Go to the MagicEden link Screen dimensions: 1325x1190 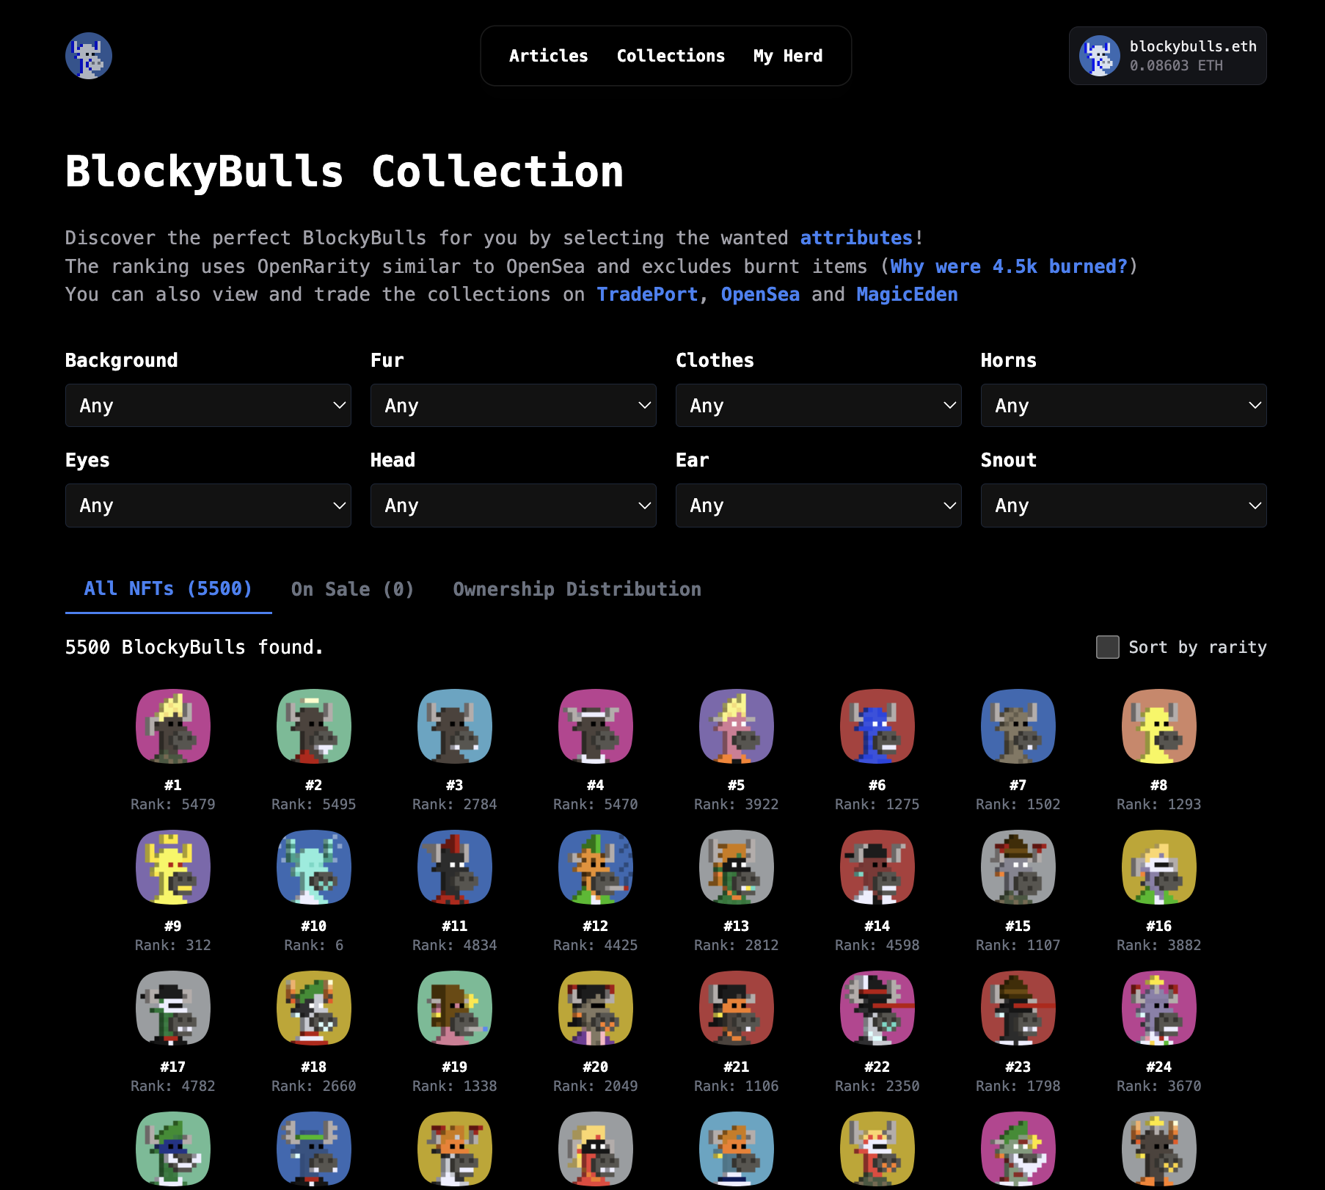(907, 294)
